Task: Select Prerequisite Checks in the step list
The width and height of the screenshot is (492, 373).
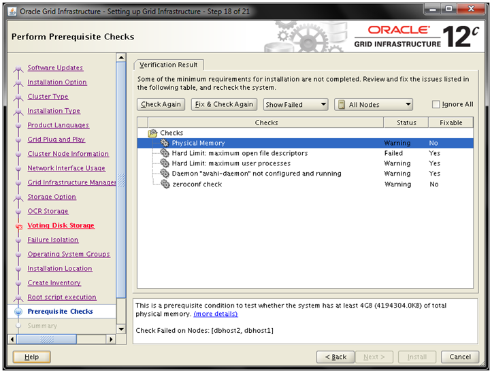Action: (x=61, y=312)
